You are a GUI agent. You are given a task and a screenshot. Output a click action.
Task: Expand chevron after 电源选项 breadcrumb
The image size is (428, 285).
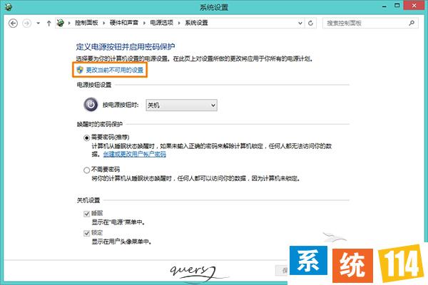point(179,24)
